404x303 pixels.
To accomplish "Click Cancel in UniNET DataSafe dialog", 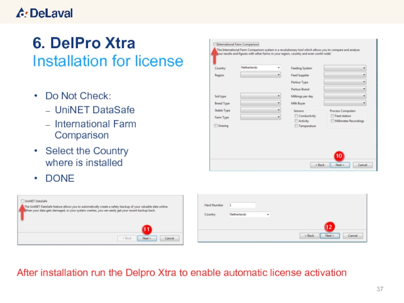I will 170,238.
